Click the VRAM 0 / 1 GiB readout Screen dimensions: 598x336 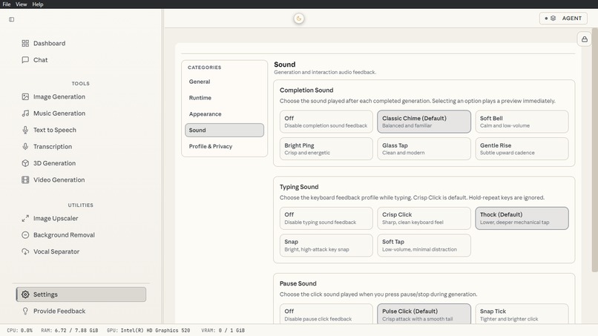click(x=223, y=331)
